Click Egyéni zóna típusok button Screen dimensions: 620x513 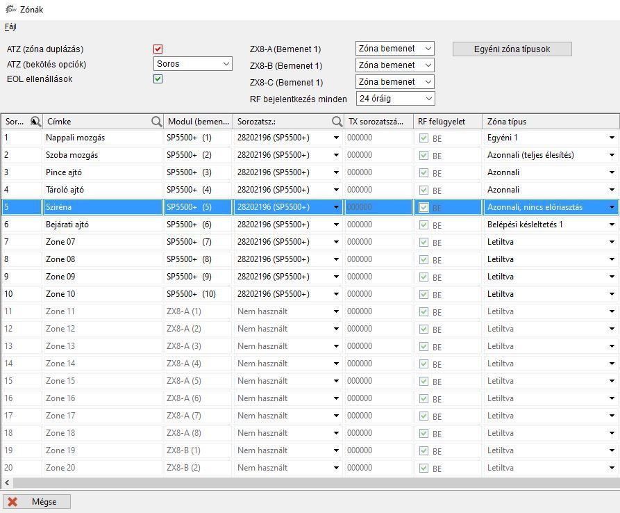[x=512, y=49]
